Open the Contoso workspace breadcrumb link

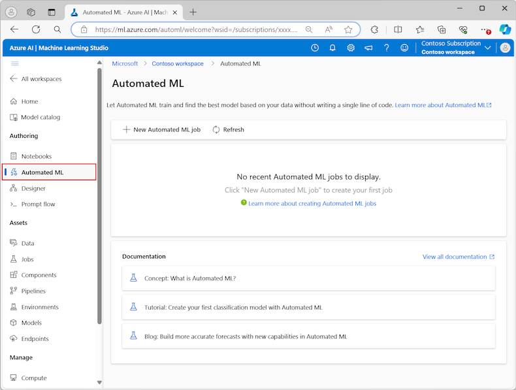(178, 63)
